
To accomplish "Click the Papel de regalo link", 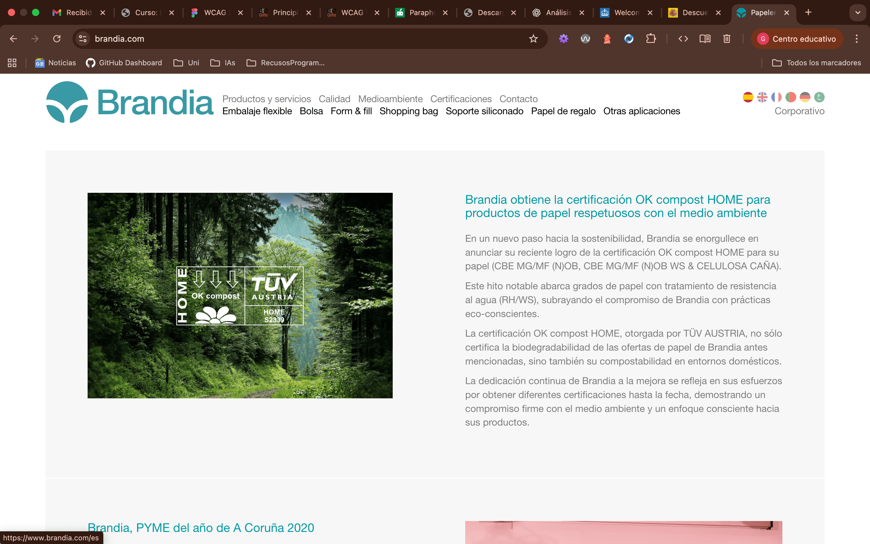I will (563, 111).
